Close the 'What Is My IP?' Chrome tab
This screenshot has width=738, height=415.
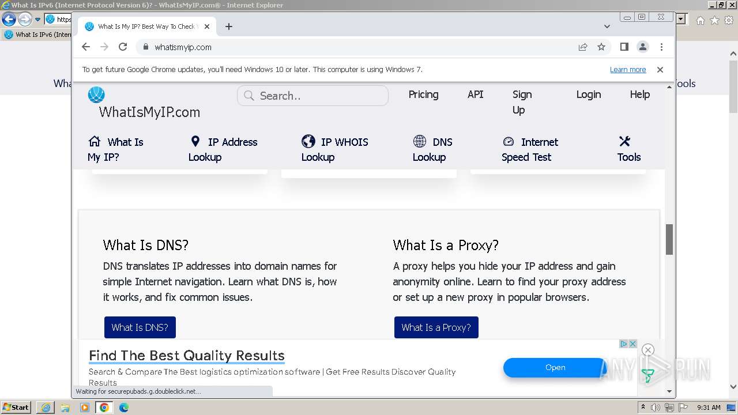click(207, 27)
